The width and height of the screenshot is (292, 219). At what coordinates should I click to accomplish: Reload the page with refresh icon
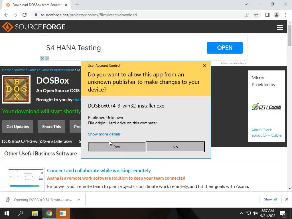pos(25,15)
